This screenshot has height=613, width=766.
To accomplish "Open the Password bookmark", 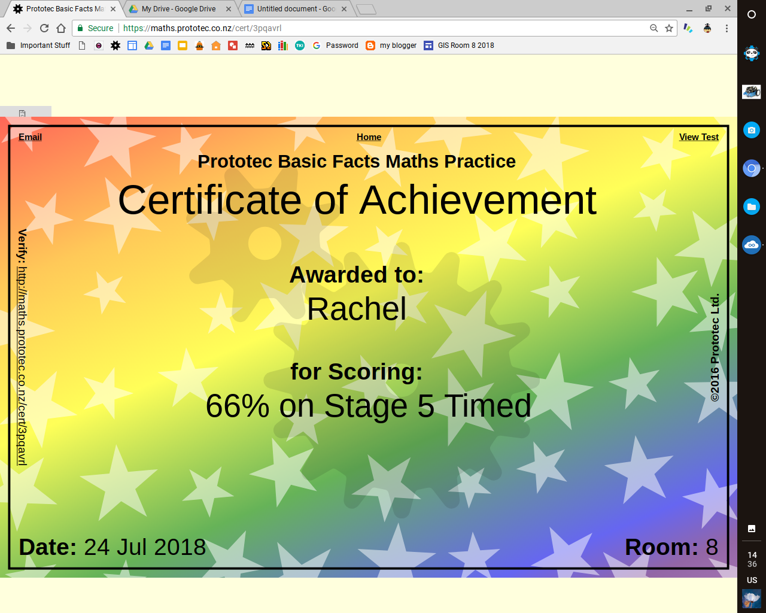I will tap(335, 45).
